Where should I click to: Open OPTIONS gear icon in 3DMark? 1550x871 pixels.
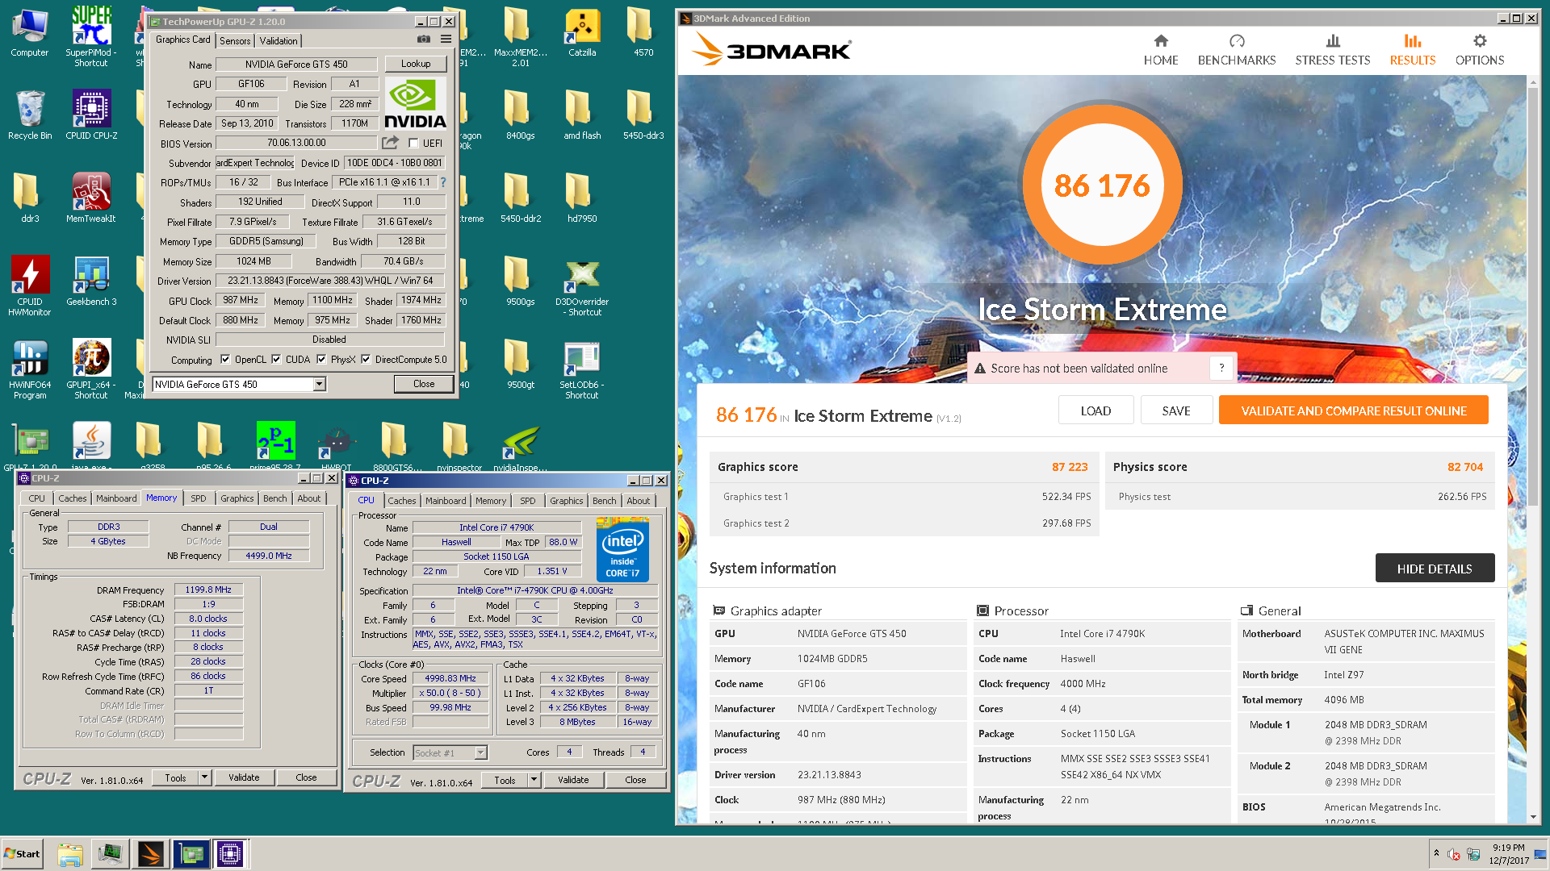pyautogui.click(x=1480, y=40)
